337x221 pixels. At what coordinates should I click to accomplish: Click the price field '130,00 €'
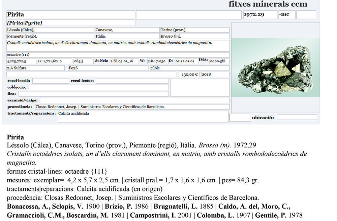tap(189, 75)
